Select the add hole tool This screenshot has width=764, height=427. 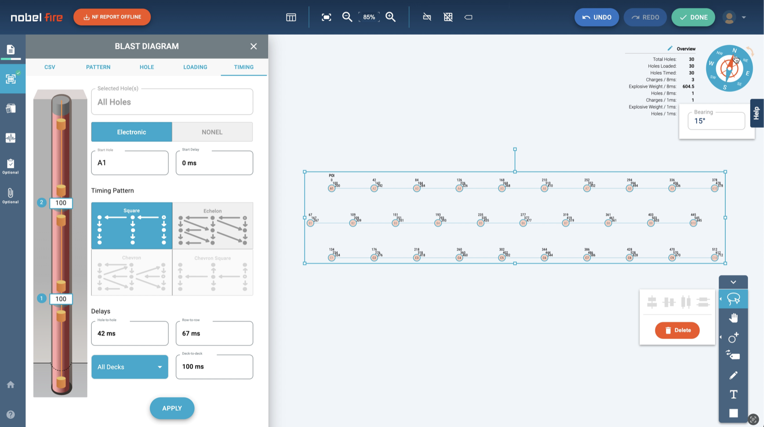(x=733, y=337)
